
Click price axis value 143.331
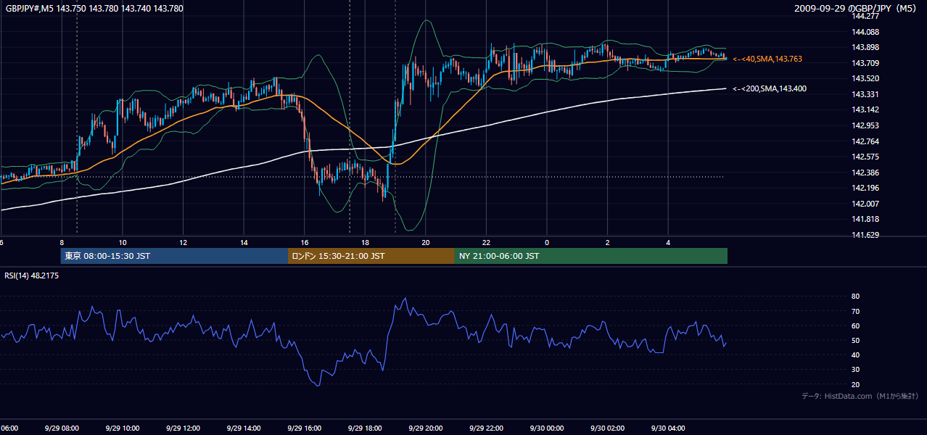[x=865, y=94]
